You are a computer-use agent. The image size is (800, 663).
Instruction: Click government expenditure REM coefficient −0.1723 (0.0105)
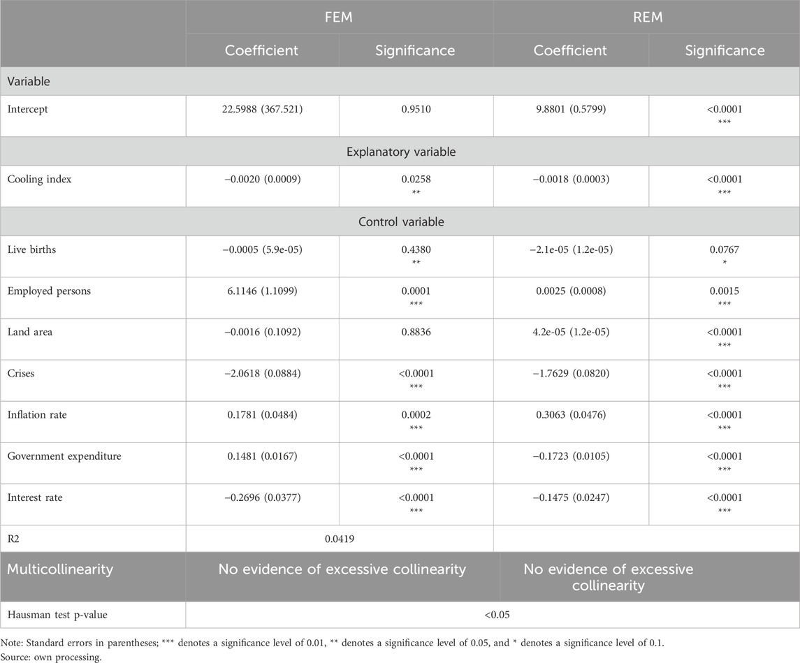click(x=571, y=456)
